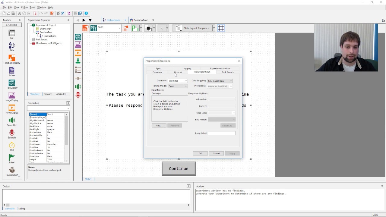
Task: Click OK in Properties dialog
Action: [200, 153]
